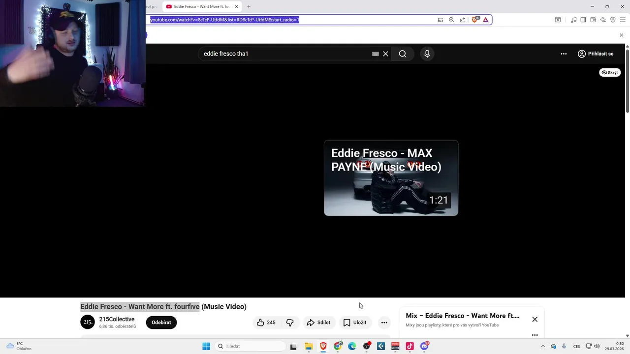This screenshot has height=354, width=630.
Task: Click the system tray microphone icon
Action: pos(564,346)
